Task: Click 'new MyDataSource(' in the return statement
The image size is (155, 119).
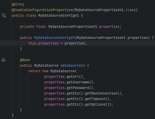Action: (60, 71)
